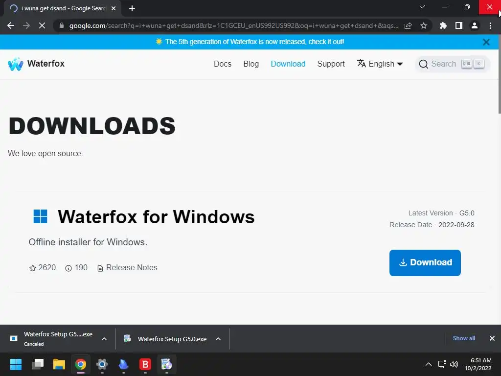Open the Chrome profile icon
The width and height of the screenshot is (501, 376).
pos(475,25)
